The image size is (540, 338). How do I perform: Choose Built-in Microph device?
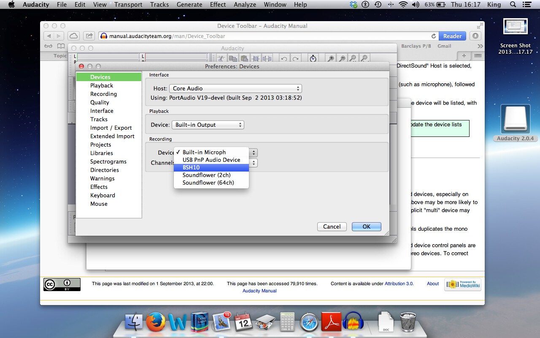click(x=211, y=152)
